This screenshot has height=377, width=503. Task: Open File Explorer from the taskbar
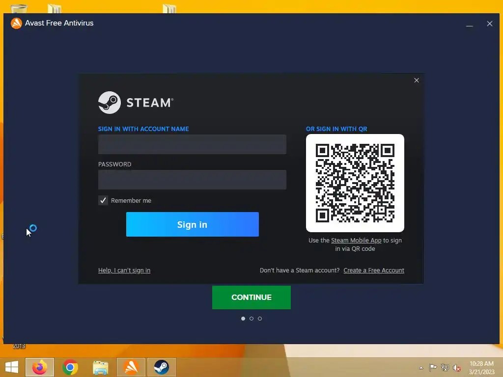point(100,367)
